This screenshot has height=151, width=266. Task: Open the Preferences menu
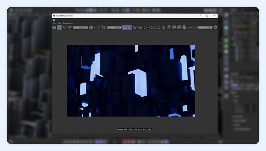67,23
